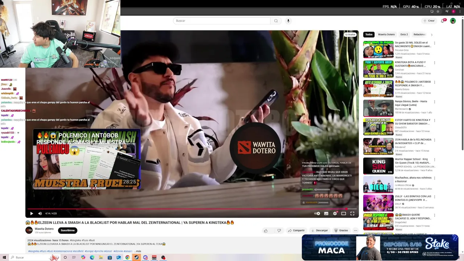The height and width of the screenshot is (261, 464).
Task: Expand video description with '...más'
Action: coord(138,251)
